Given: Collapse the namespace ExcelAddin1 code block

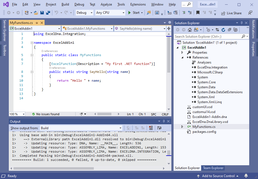Looking at the screenshot, I should (x=32, y=43).
